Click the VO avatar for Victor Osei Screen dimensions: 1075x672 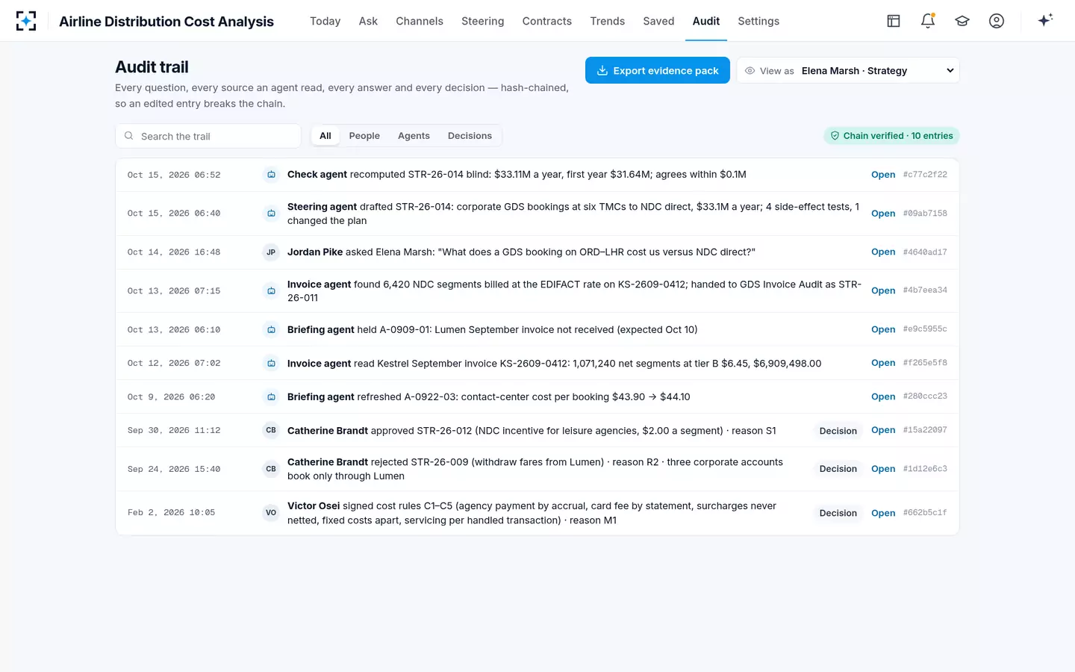pos(271,513)
